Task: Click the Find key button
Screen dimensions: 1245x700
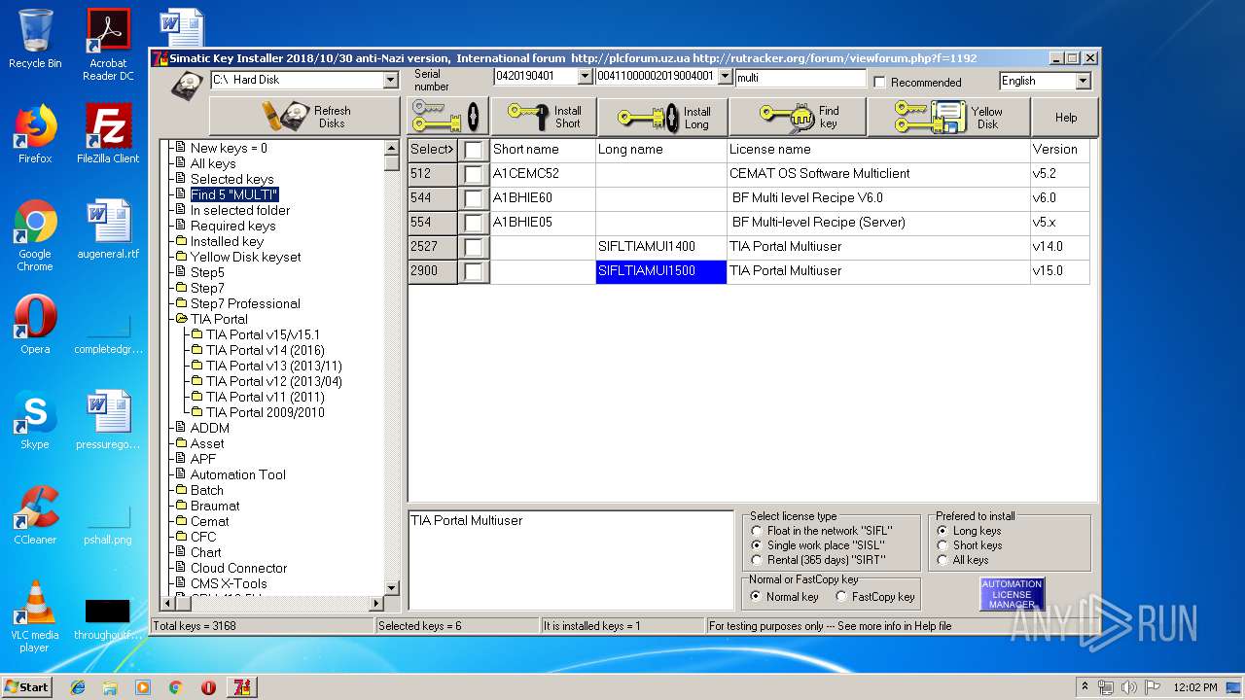Action: click(x=798, y=117)
